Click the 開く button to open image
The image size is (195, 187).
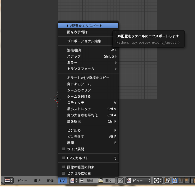pos(106,180)
